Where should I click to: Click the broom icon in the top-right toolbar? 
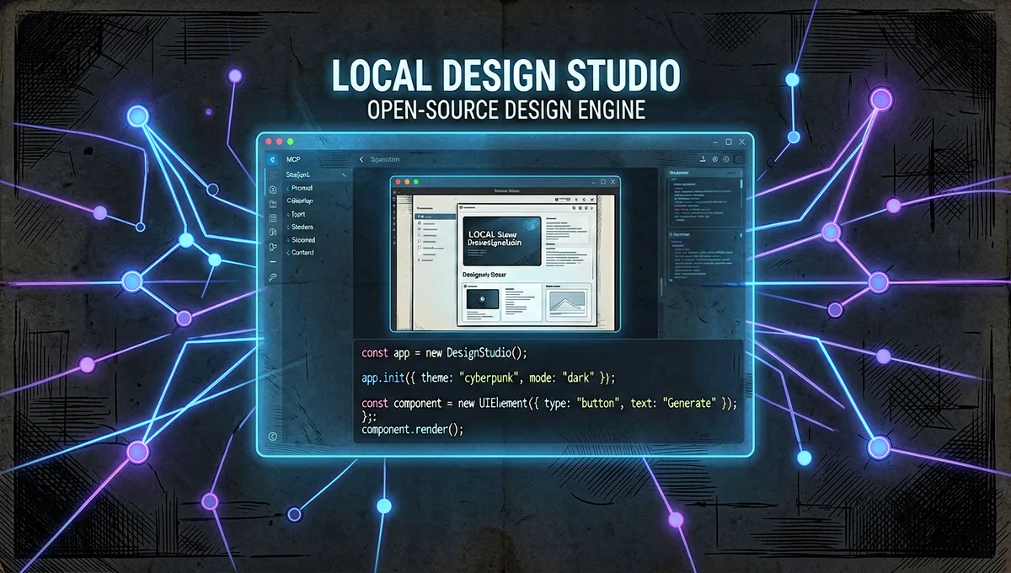(701, 158)
